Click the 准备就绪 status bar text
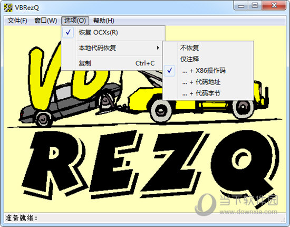Screen dimensions: 290x227 click(x=21, y=218)
